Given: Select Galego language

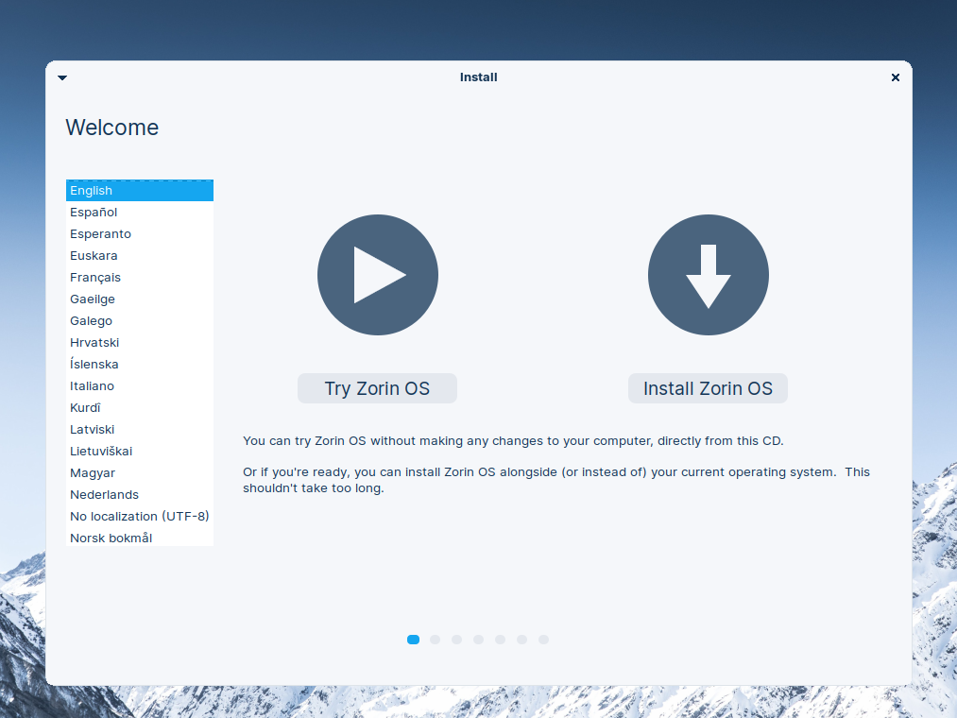Looking at the screenshot, I should (x=140, y=320).
